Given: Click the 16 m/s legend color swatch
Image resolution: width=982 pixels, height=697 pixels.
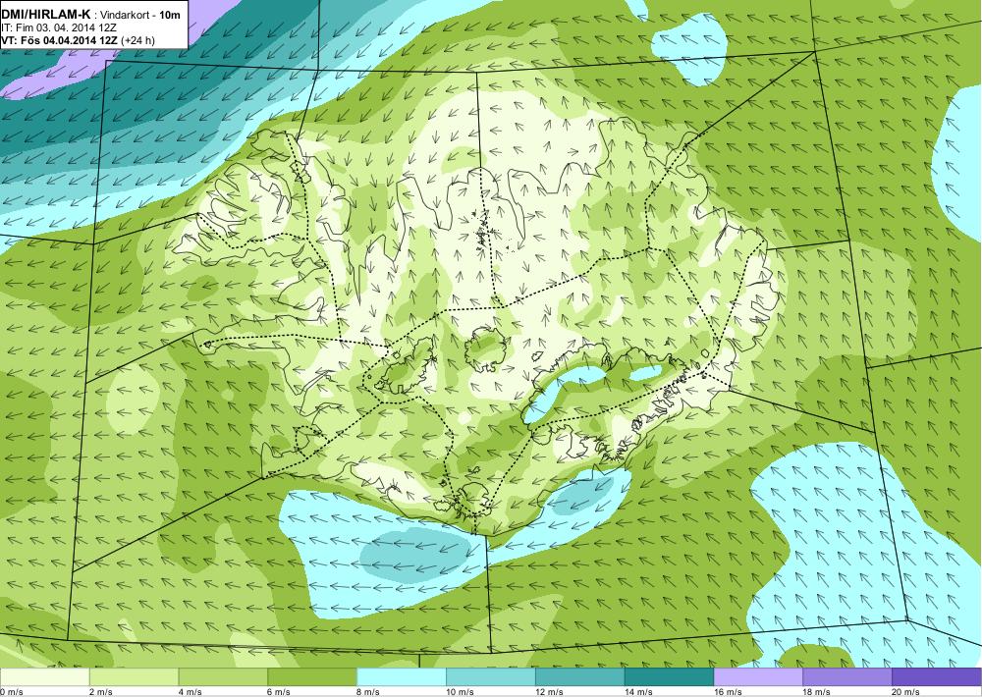Looking at the screenshot, I should [x=758, y=677].
